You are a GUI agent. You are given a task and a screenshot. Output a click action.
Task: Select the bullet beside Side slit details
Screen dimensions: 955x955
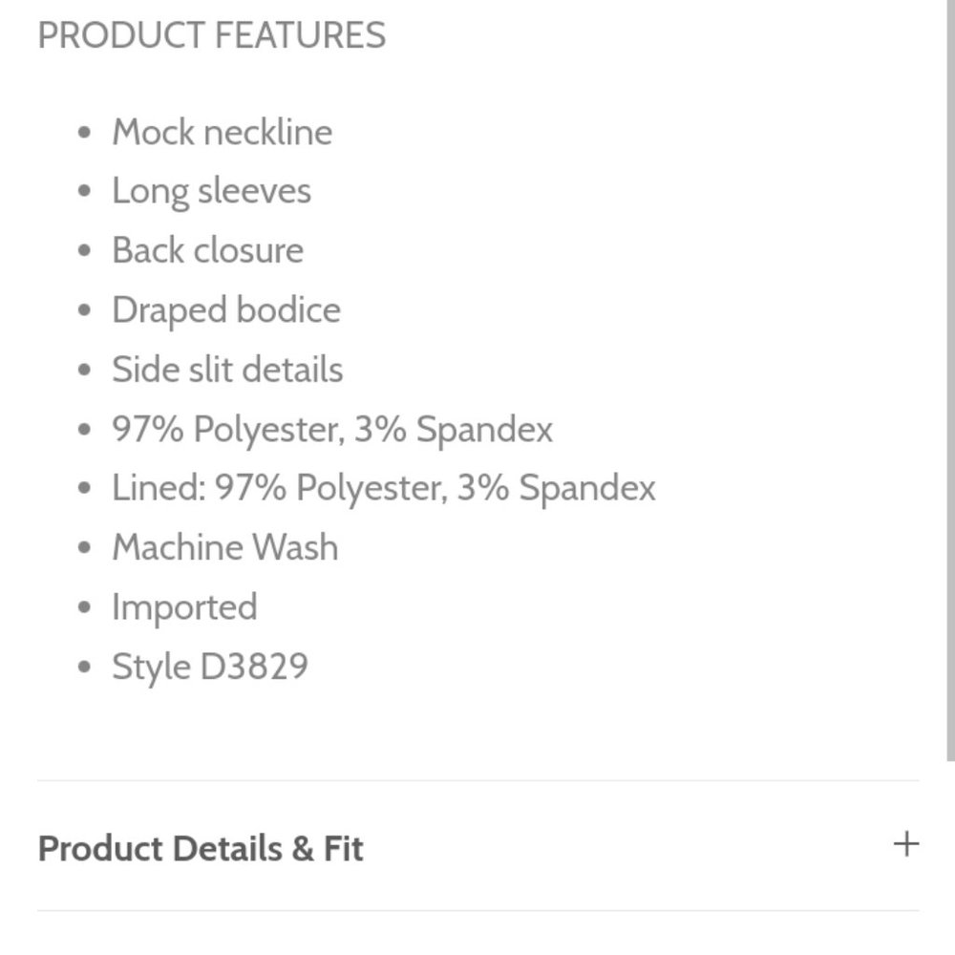point(85,370)
